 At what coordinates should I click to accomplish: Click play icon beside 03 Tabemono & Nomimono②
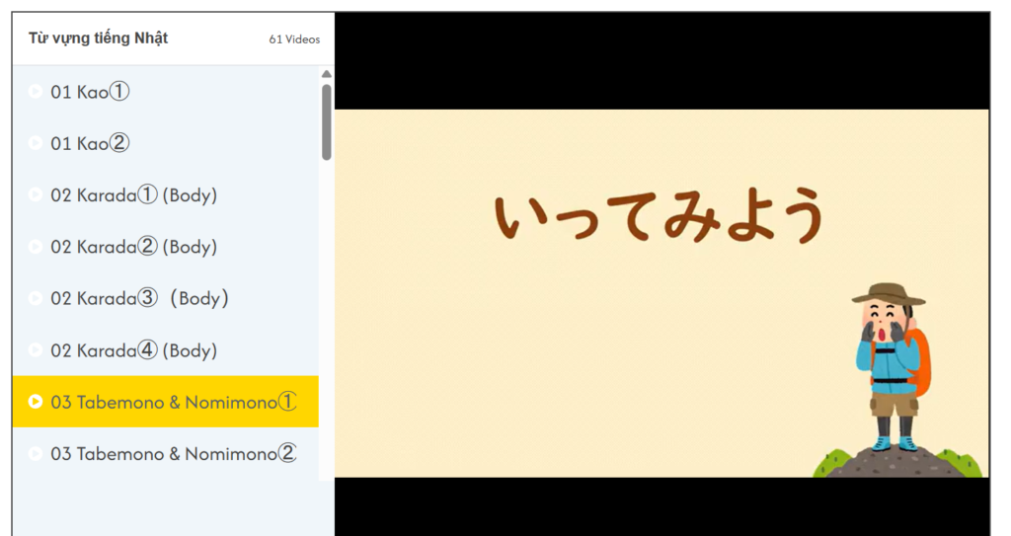(36, 454)
